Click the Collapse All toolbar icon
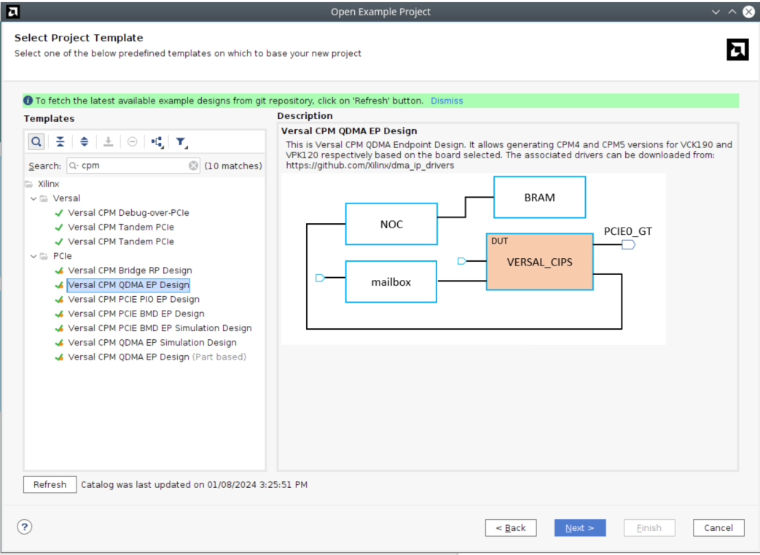 pyautogui.click(x=60, y=141)
